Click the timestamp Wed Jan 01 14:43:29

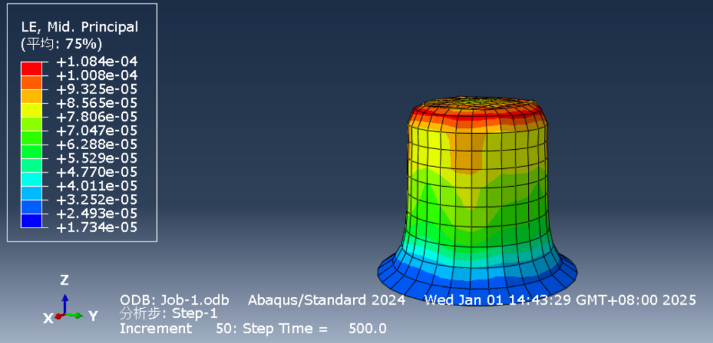[498, 300]
